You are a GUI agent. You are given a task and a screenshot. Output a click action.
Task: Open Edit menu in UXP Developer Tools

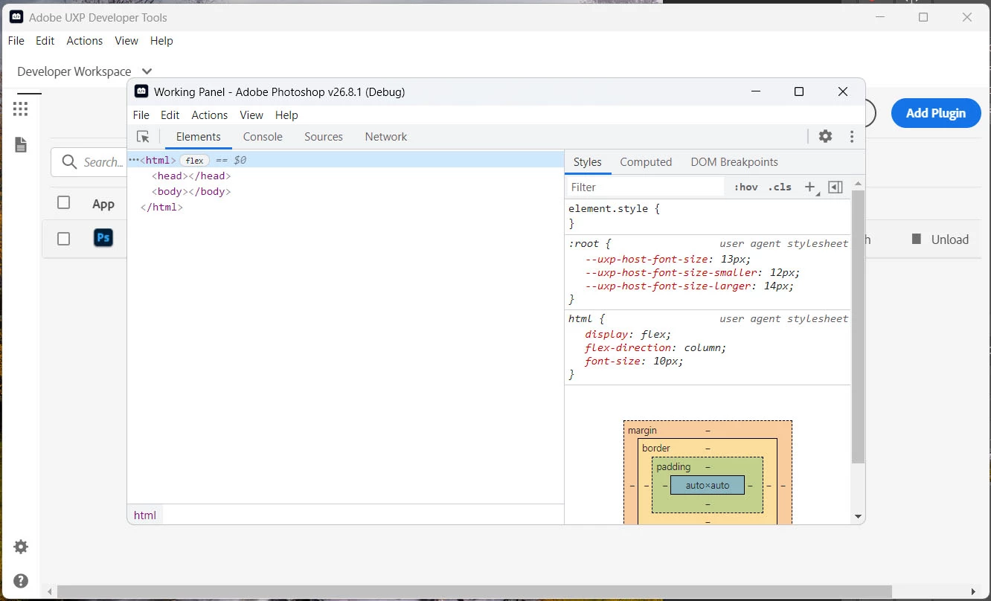tap(45, 41)
